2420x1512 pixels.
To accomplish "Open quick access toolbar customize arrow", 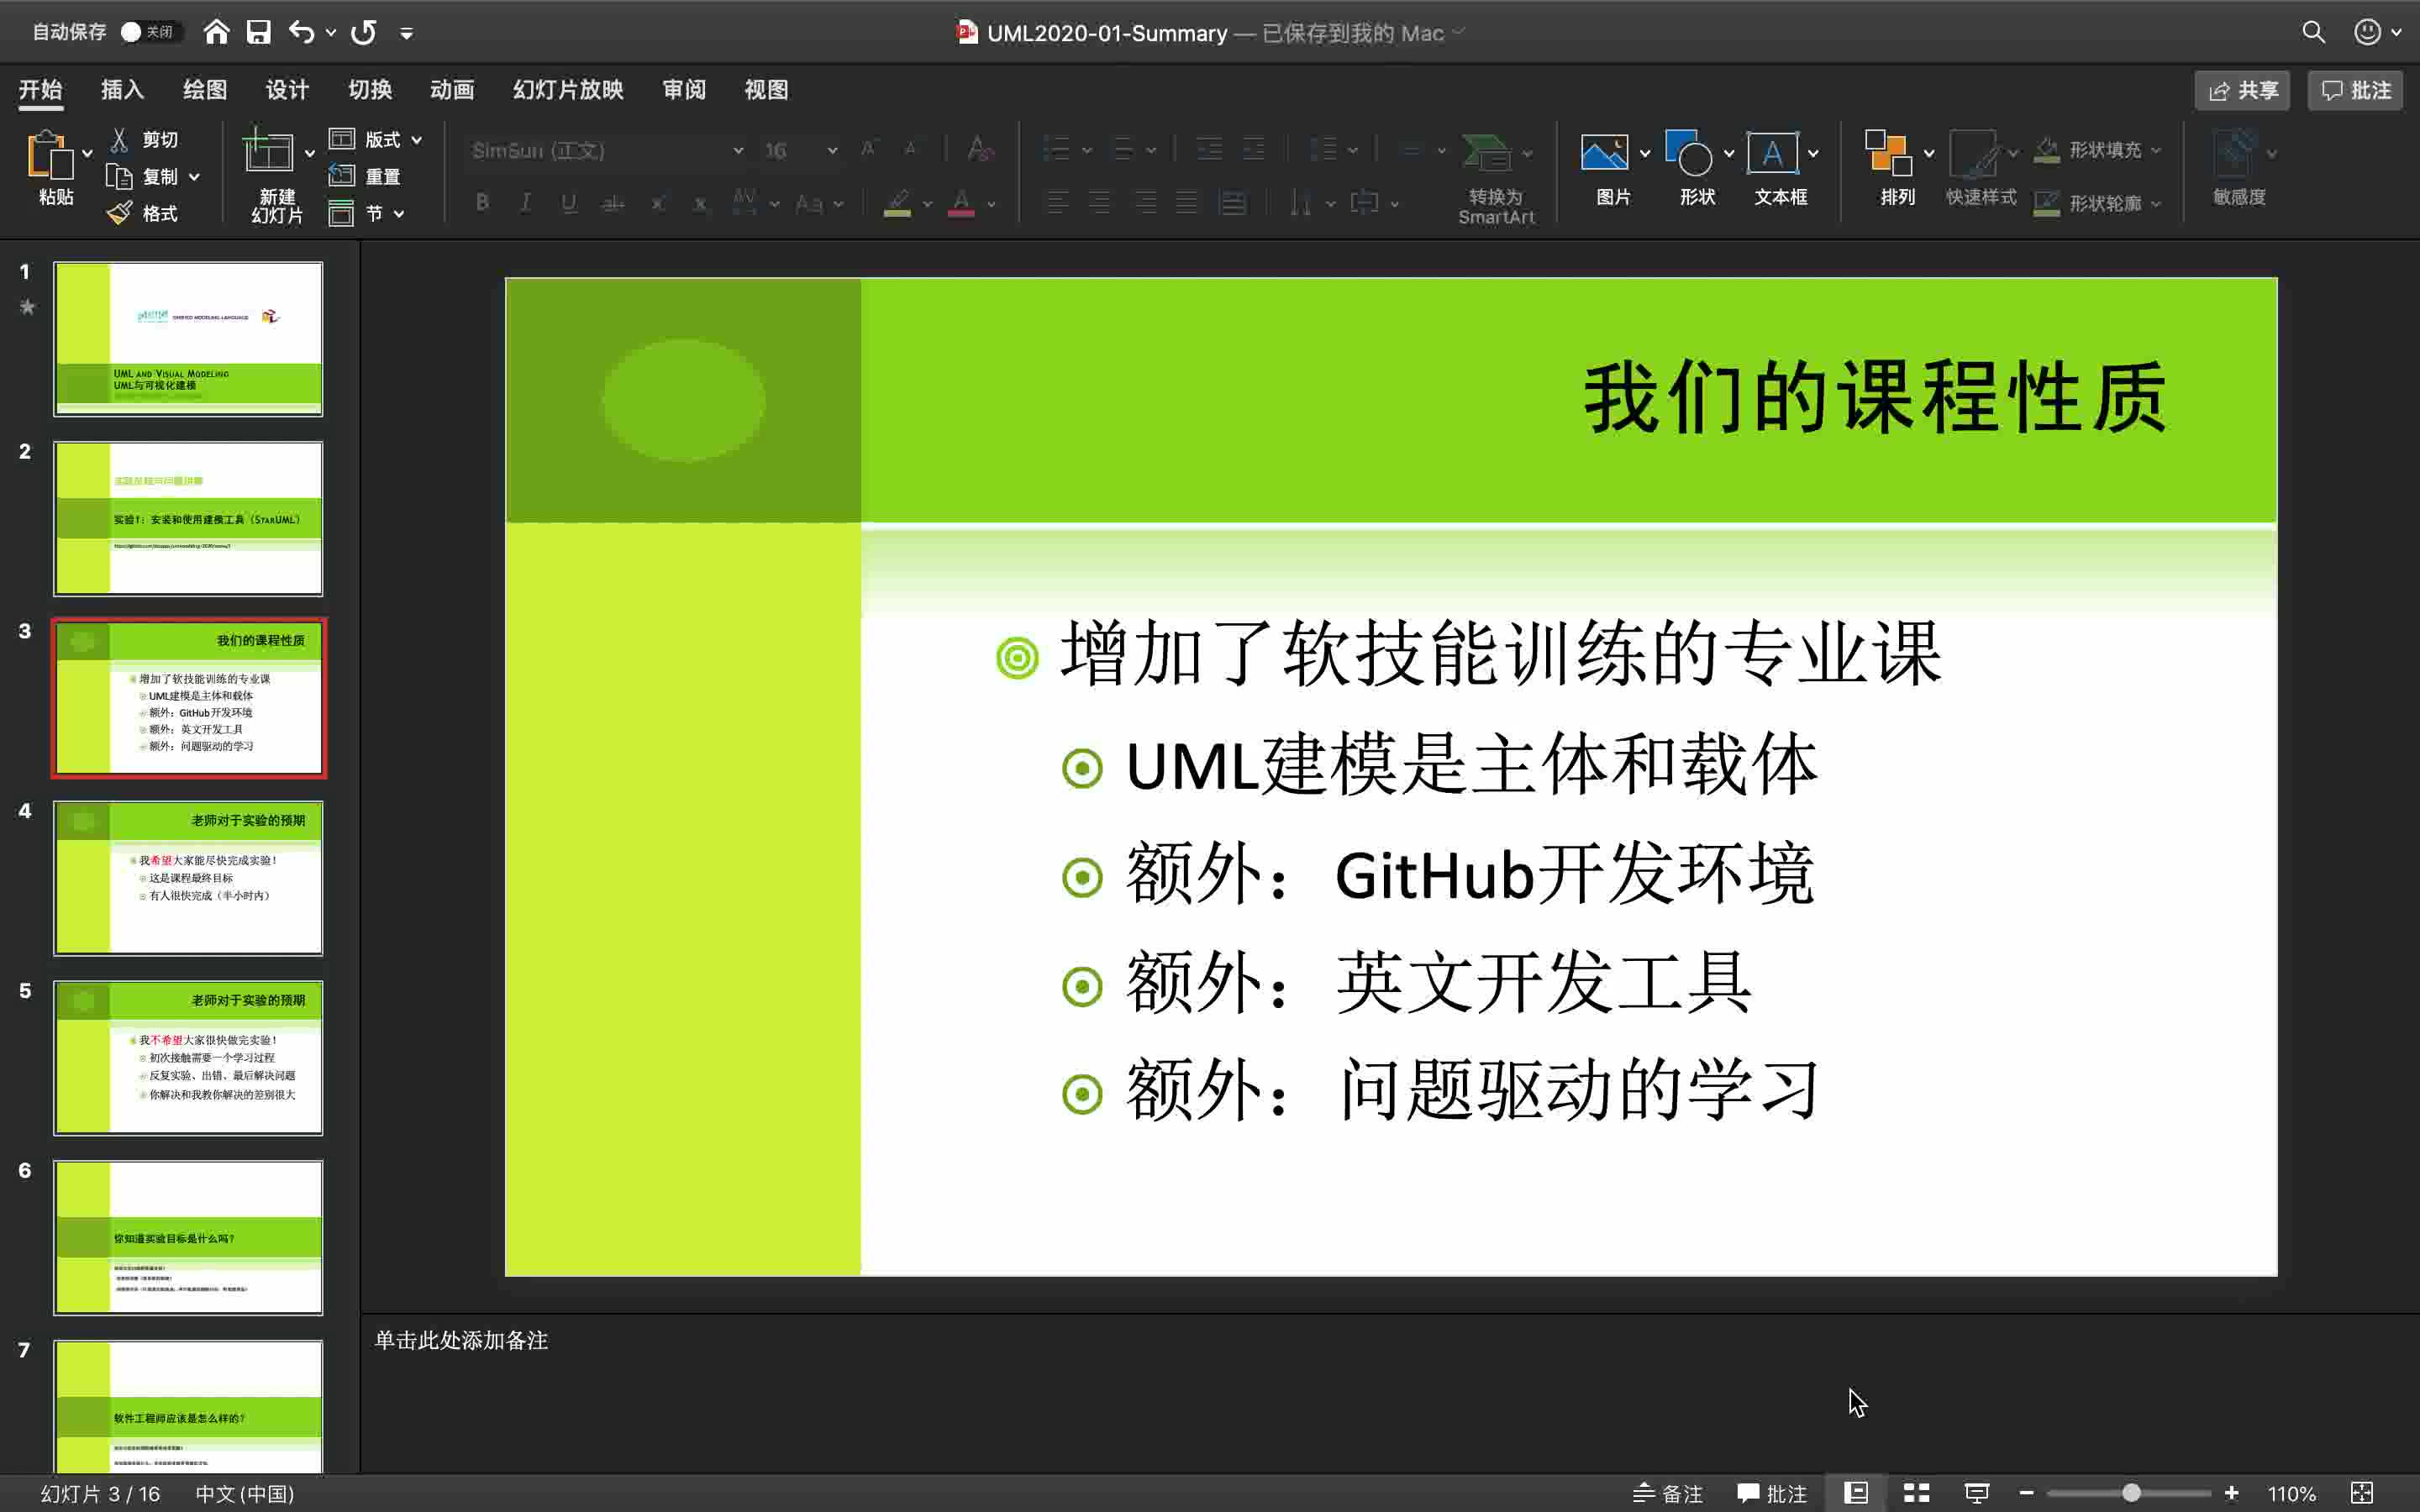I will coord(406,33).
